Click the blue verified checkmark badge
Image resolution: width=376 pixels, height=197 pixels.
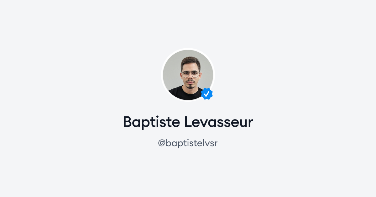(207, 94)
